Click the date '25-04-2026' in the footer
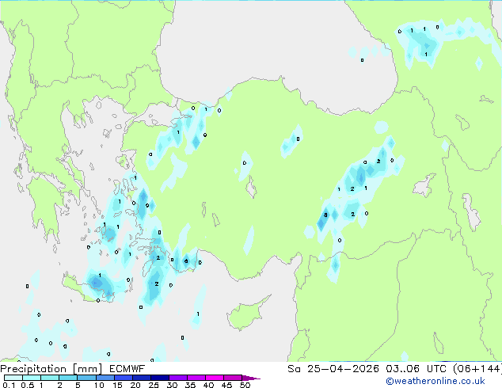The width and height of the screenshot is (502, 388). pos(343,369)
